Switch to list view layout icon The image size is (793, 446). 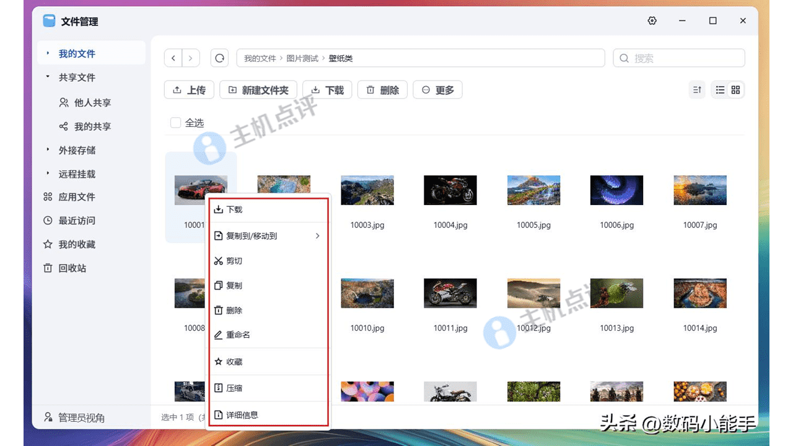(720, 90)
